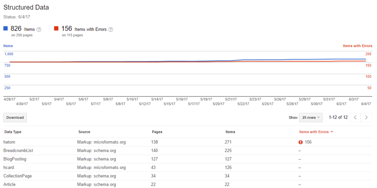Open the Article data type
The width and height of the screenshot is (377, 188).
[x=9, y=184]
